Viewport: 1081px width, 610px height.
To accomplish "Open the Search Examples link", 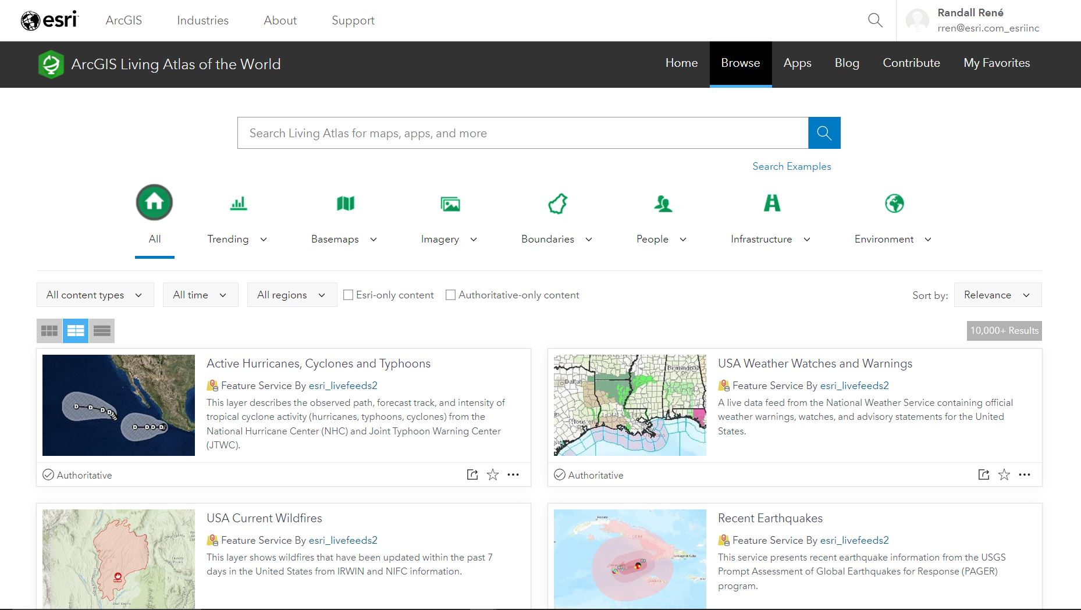I will [791, 166].
